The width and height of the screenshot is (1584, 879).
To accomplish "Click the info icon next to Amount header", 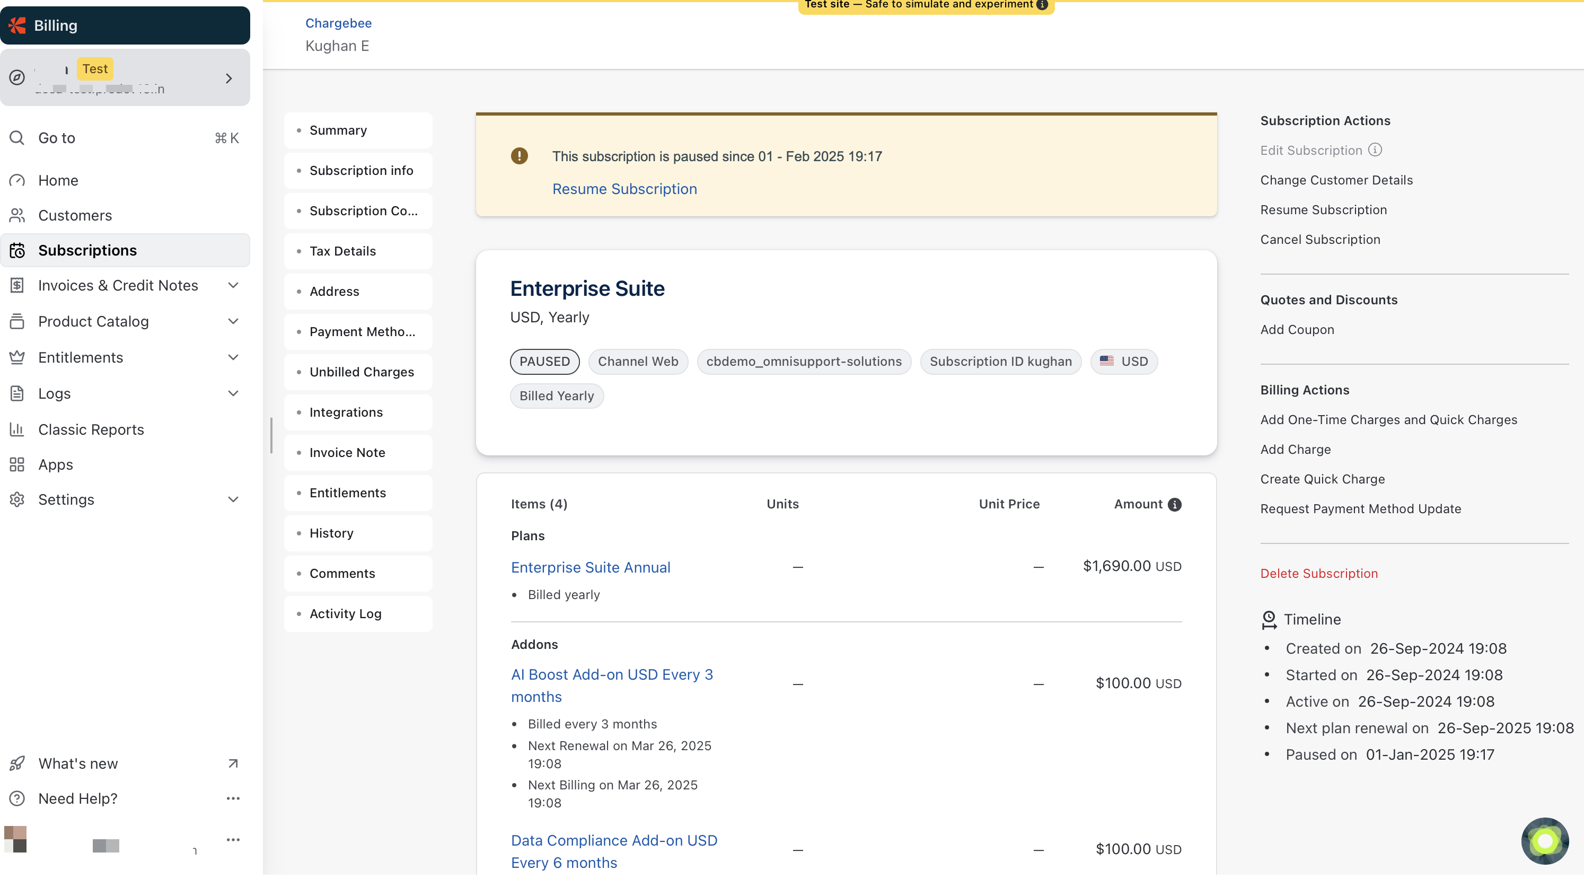I will pos(1175,504).
